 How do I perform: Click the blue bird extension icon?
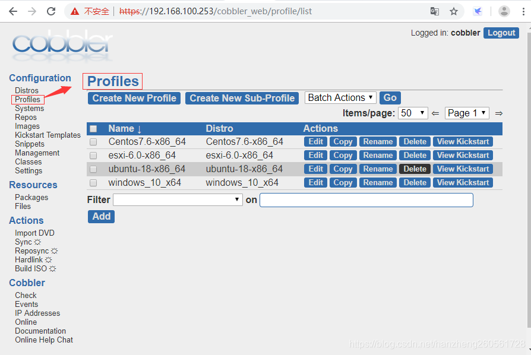(x=478, y=11)
